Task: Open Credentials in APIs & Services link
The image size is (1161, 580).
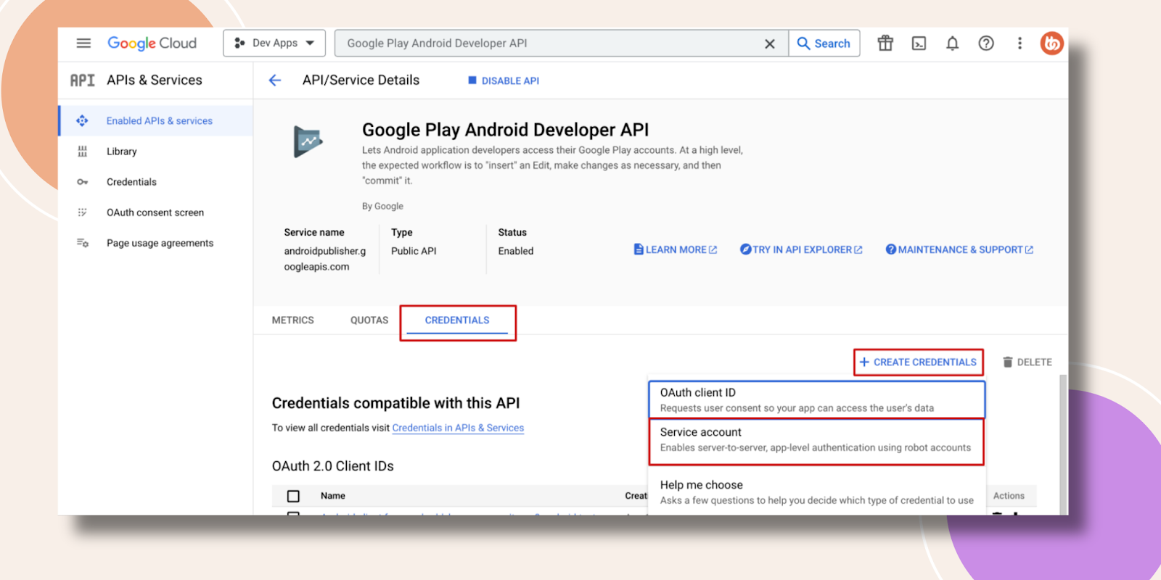Action: point(458,428)
